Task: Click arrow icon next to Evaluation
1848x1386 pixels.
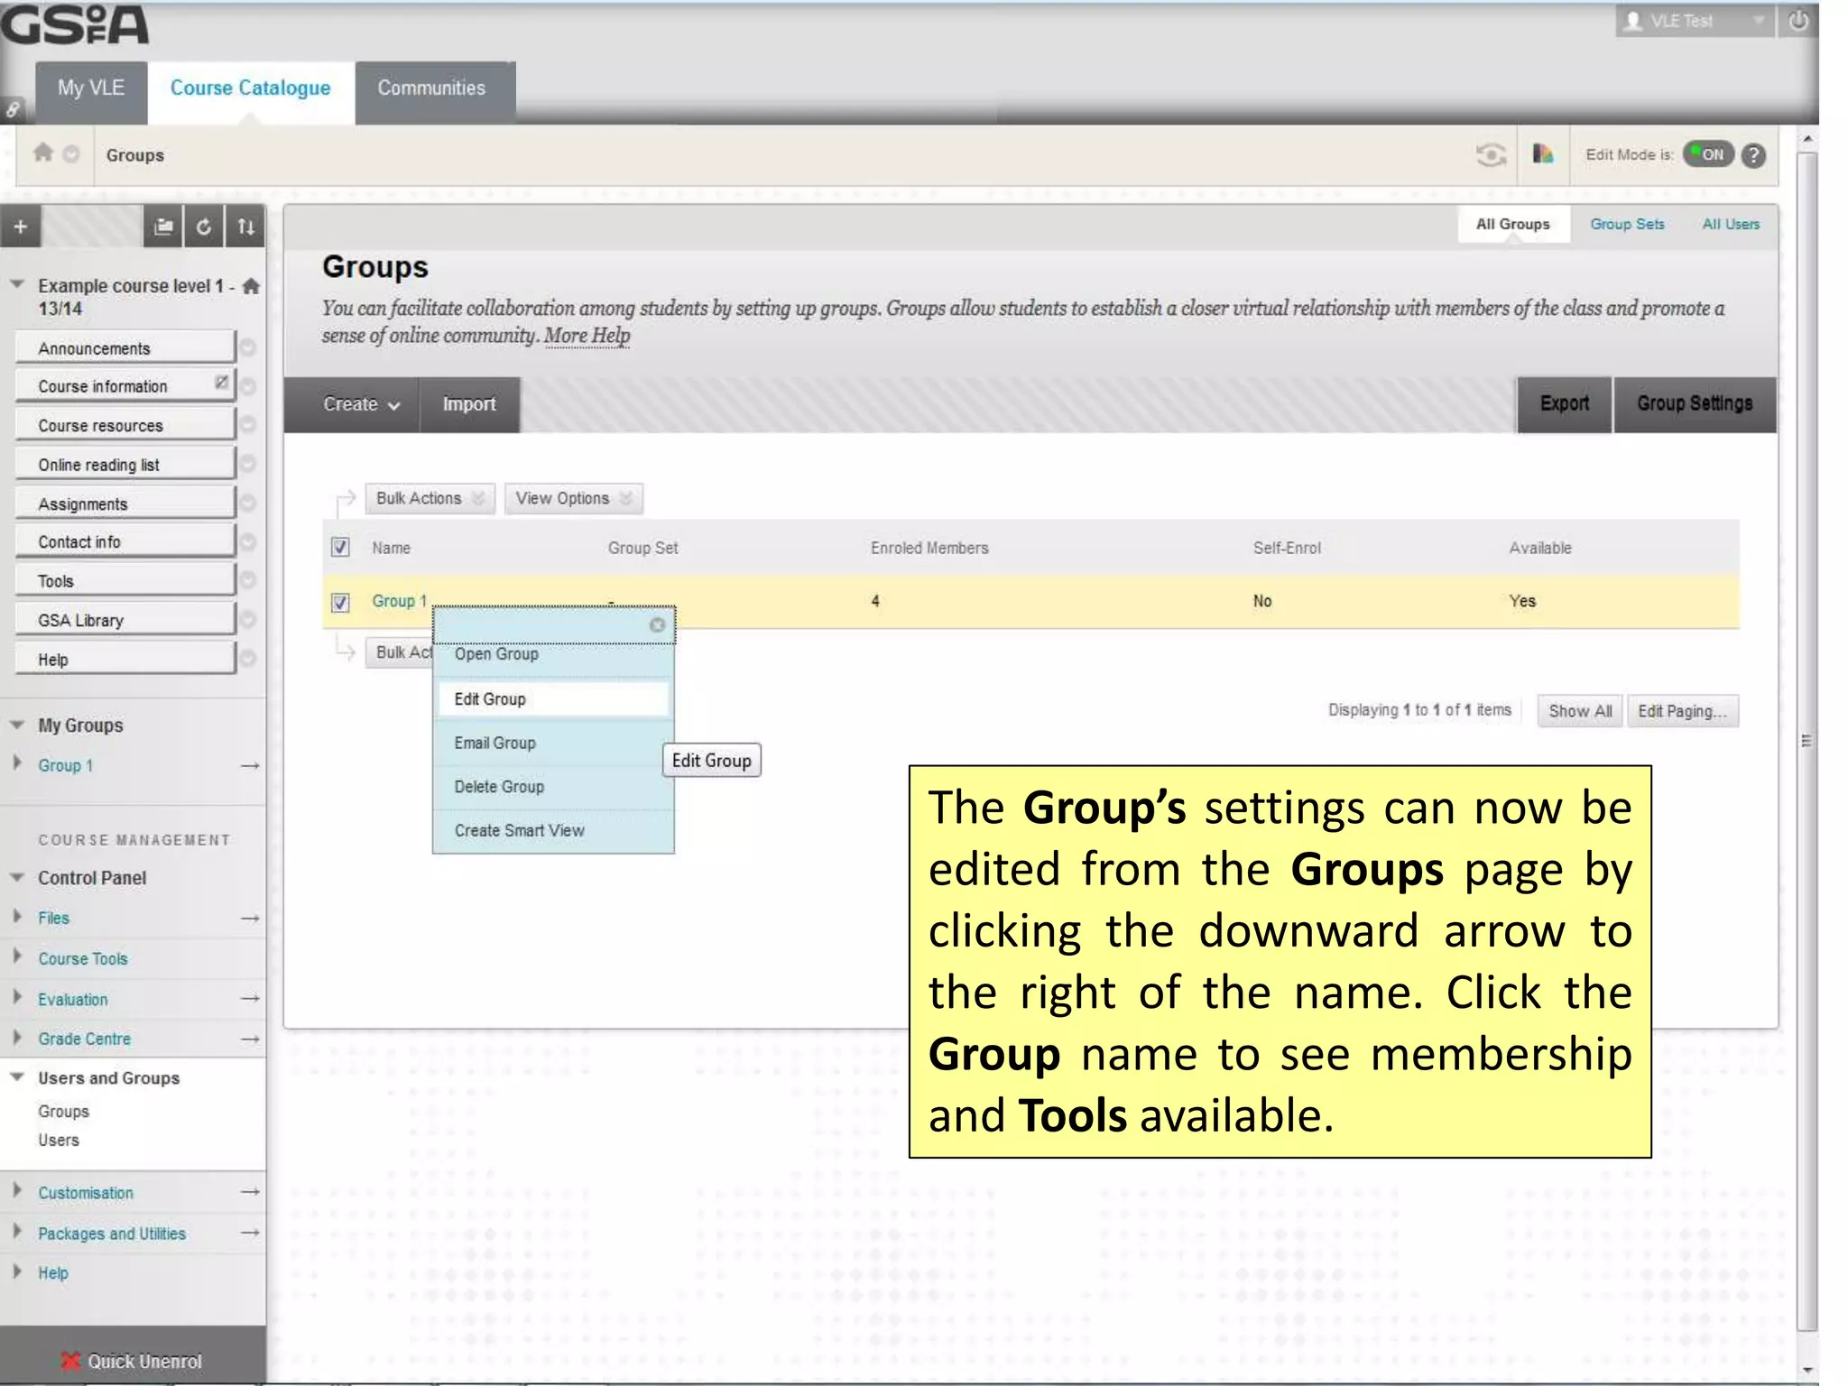Action: pos(250,999)
